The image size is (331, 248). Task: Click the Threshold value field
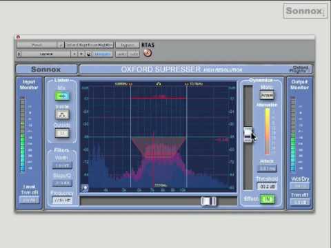267,186
